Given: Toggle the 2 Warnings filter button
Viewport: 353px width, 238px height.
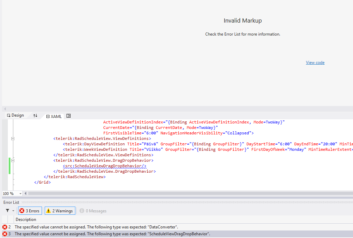Looking at the screenshot, I should point(60,211).
